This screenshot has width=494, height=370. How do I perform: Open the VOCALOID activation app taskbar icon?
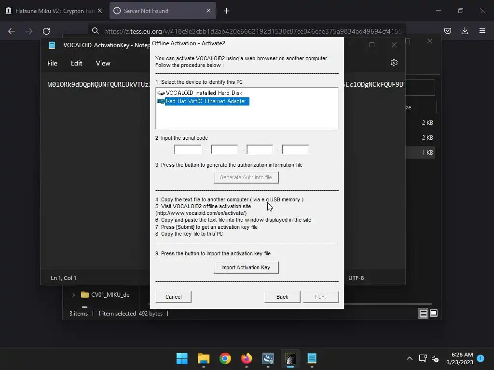(x=290, y=358)
